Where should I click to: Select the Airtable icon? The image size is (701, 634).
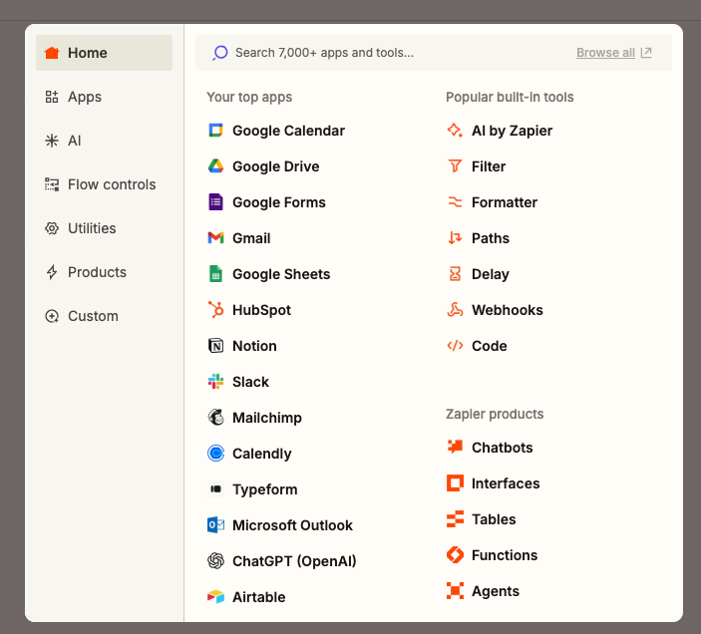click(x=215, y=597)
